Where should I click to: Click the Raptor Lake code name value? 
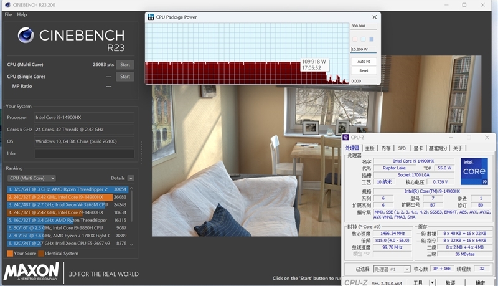pos(394,168)
